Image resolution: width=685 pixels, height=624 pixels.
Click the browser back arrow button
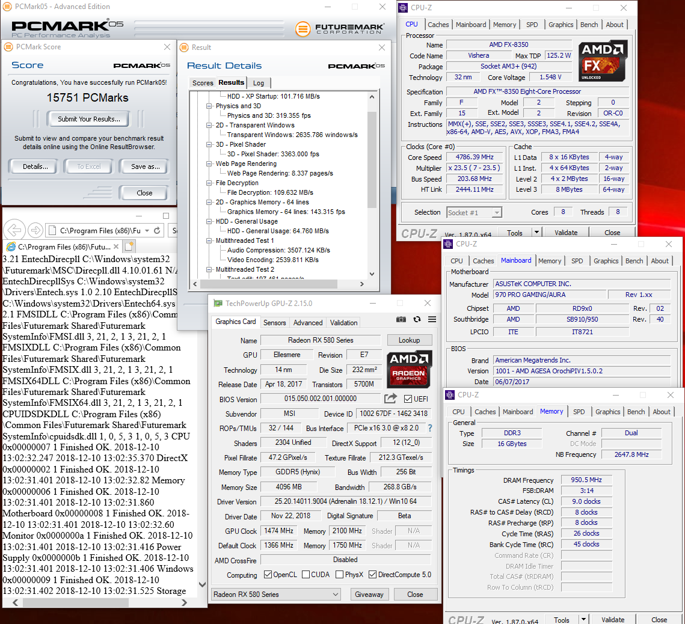click(x=14, y=230)
